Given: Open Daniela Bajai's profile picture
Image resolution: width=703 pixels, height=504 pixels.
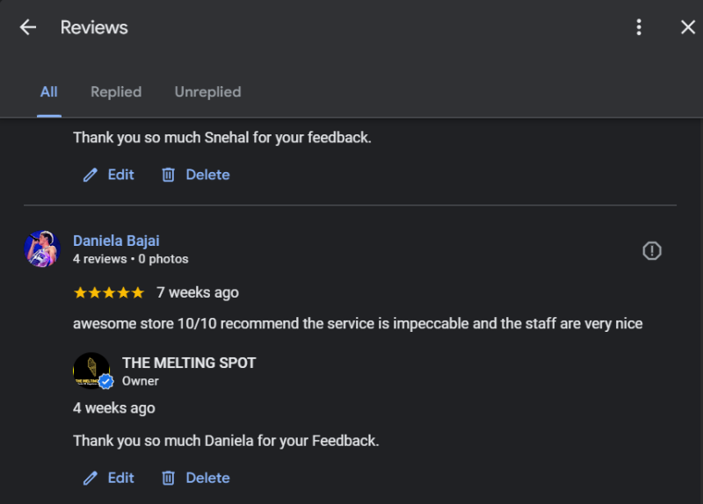Looking at the screenshot, I should click(42, 249).
